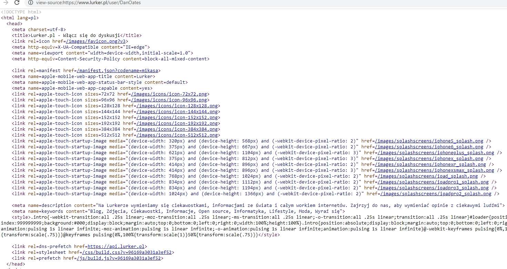
Task: Click the browser forward arrow icon
Action: (x=6, y=3)
